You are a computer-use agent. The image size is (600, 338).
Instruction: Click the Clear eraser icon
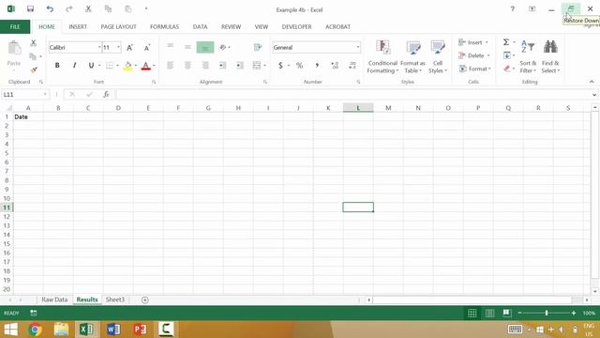point(507,69)
